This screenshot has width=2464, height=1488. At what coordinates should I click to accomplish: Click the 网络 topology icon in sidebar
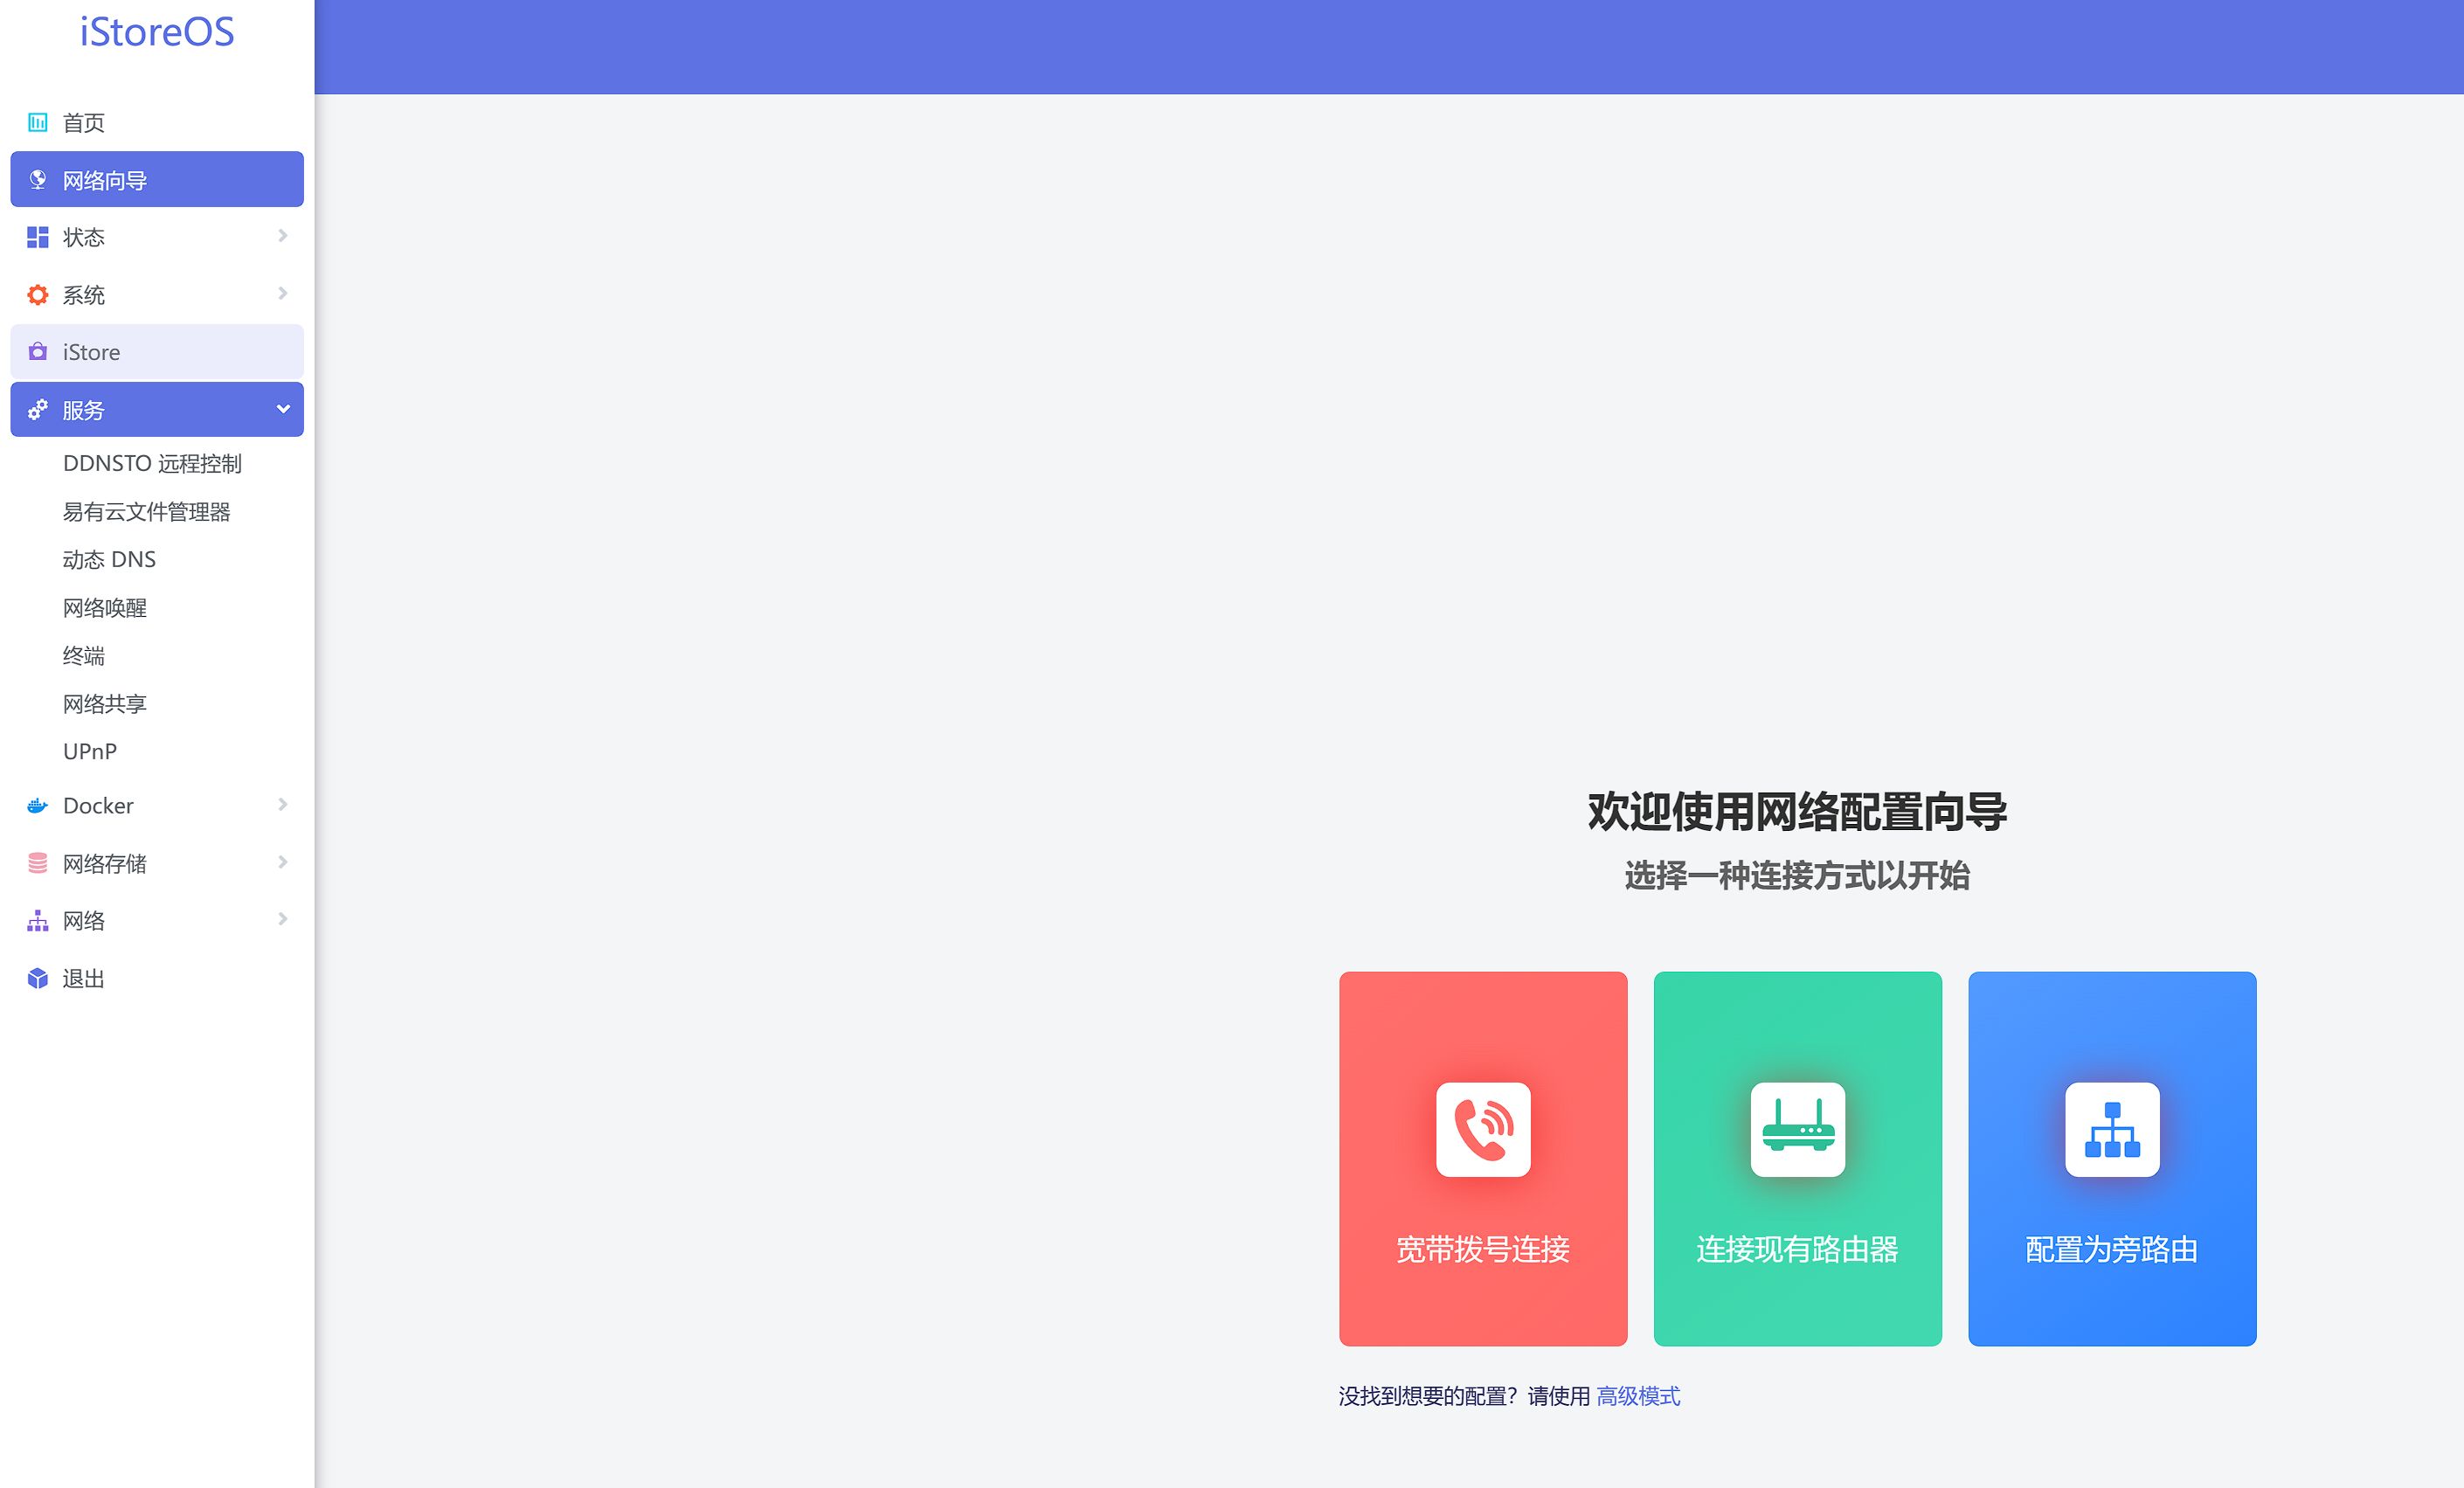click(38, 921)
